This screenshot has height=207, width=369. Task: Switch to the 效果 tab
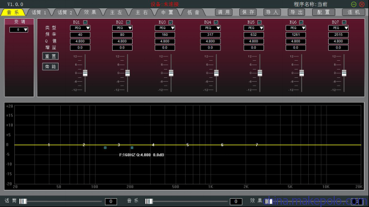[x=91, y=12]
